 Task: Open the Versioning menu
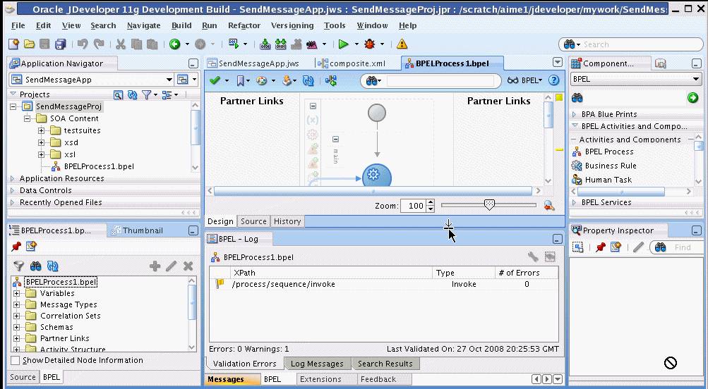tap(292, 25)
